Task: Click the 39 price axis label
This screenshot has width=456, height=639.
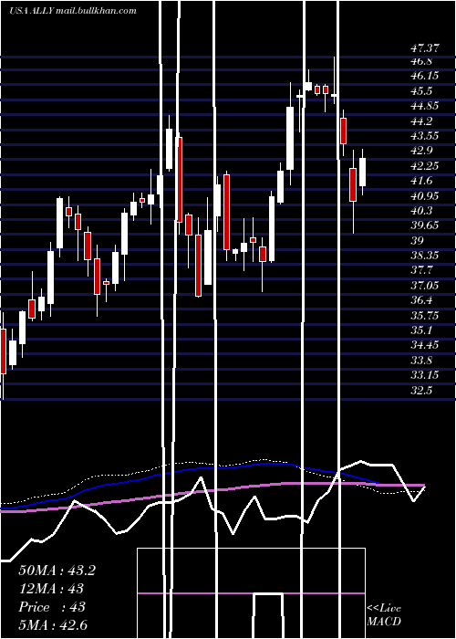Action: (417, 240)
